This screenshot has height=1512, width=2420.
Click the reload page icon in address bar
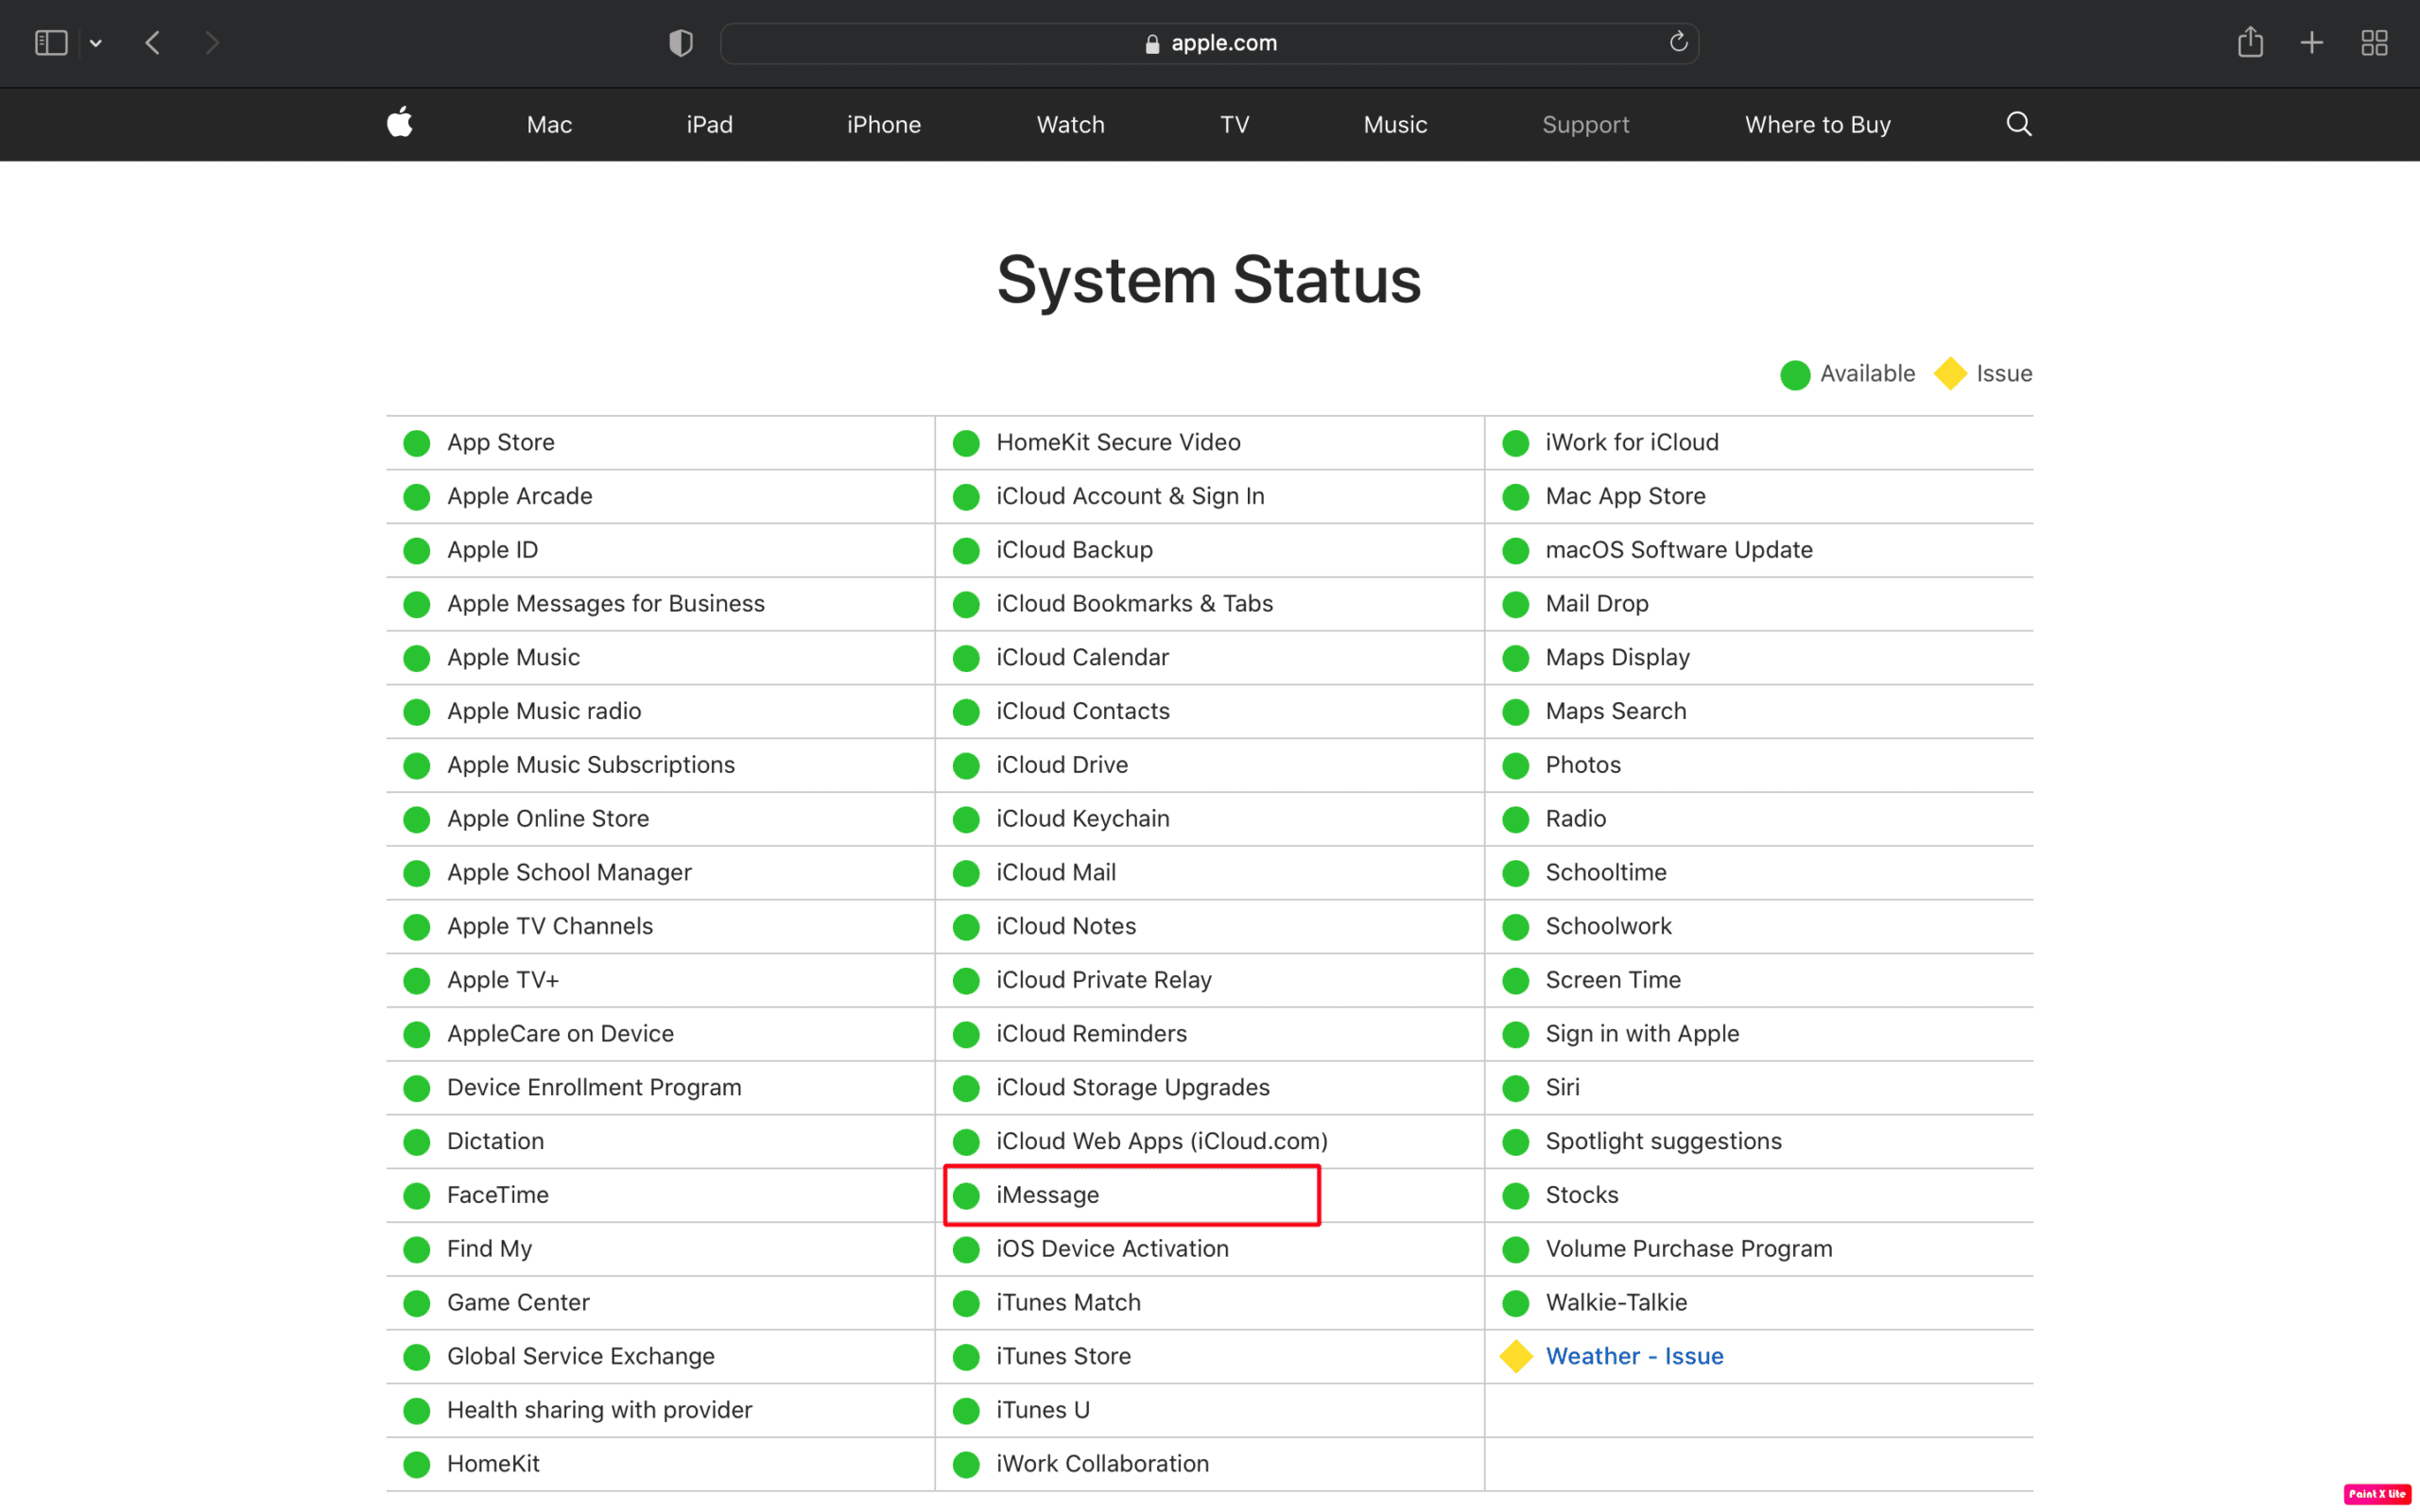coord(1678,42)
